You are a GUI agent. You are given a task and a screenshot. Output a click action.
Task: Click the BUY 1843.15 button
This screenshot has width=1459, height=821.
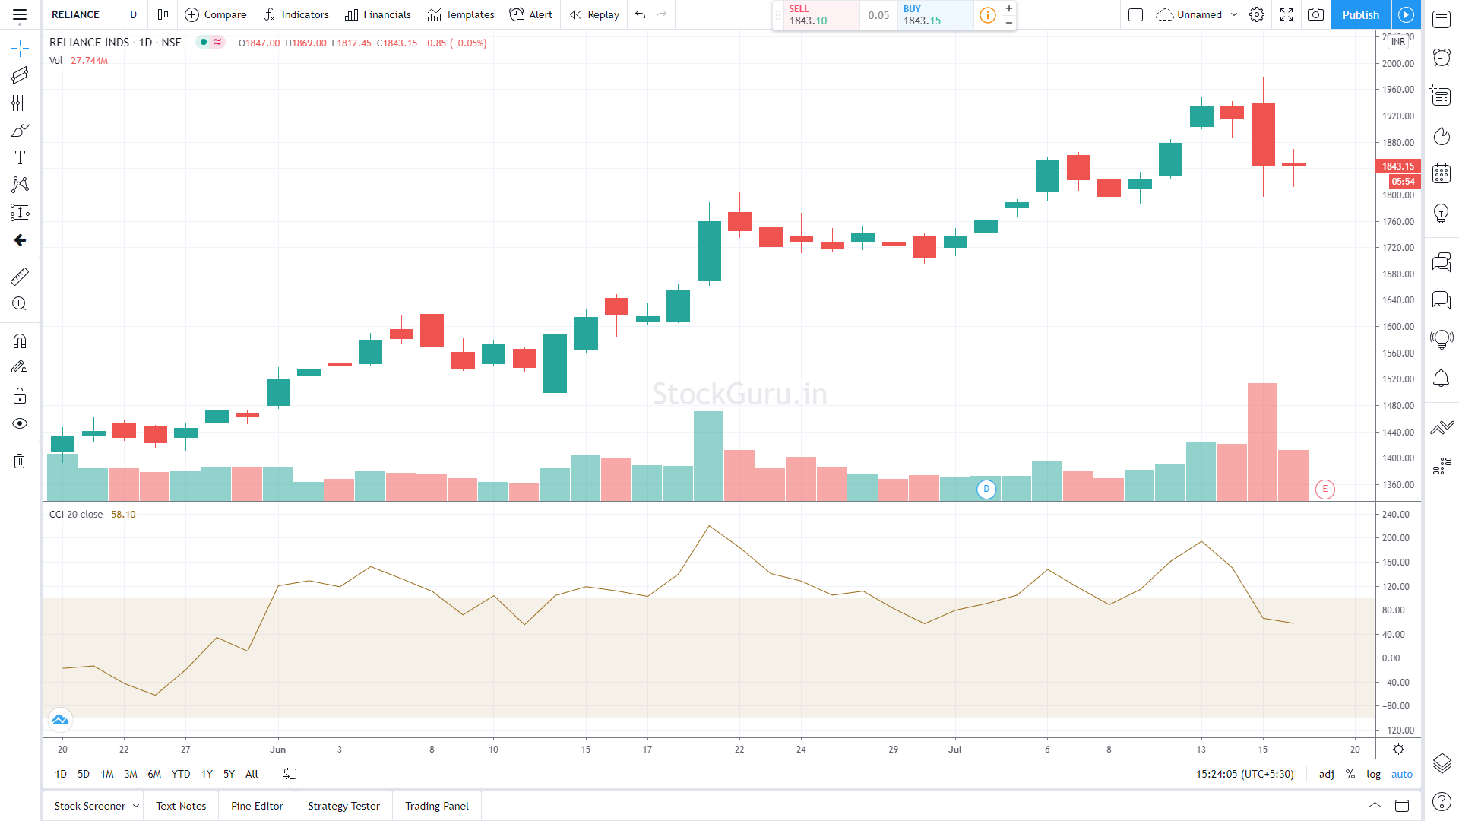[935, 14]
